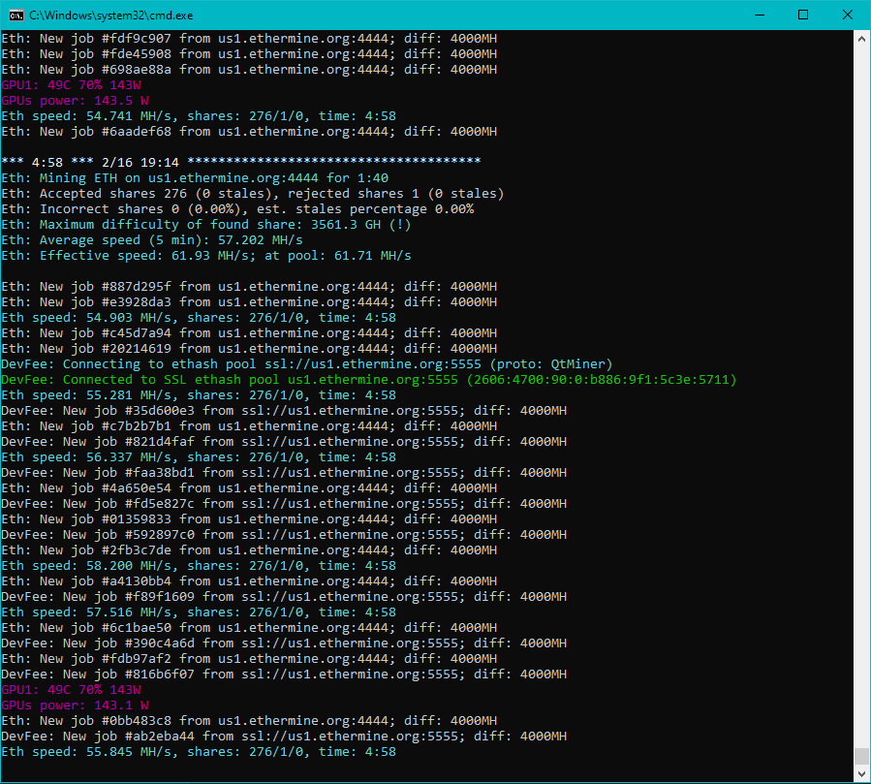Click DevFee job #592897c0 line
Viewport: 871px width, 784px height.
[284, 535]
